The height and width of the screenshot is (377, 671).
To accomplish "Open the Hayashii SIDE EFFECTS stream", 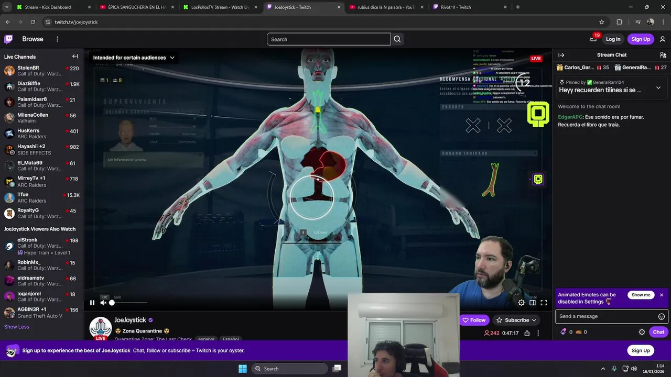I will click(x=41, y=150).
